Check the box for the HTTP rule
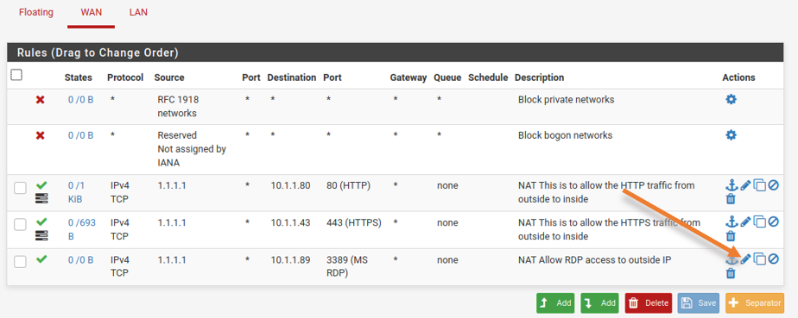The width and height of the screenshot is (798, 318). 20,188
